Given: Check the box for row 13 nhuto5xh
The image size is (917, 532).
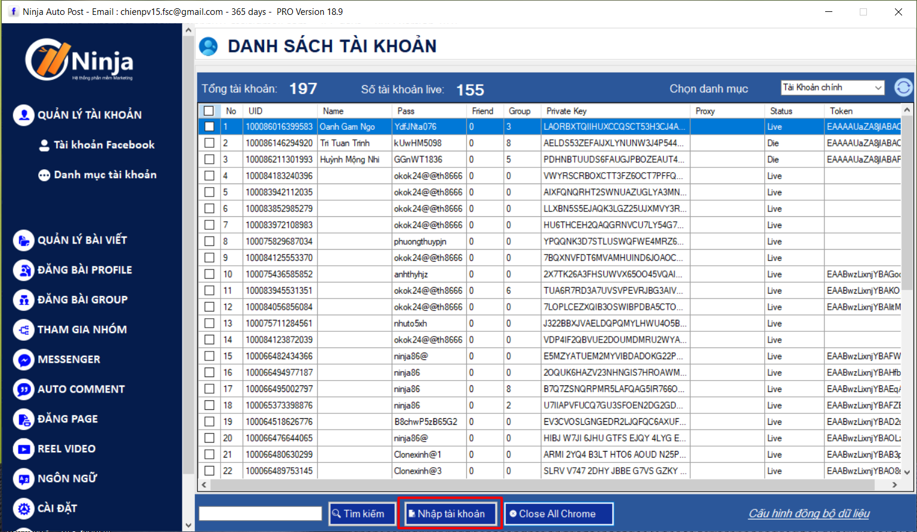Looking at the screenshot, I should point(209,323).
